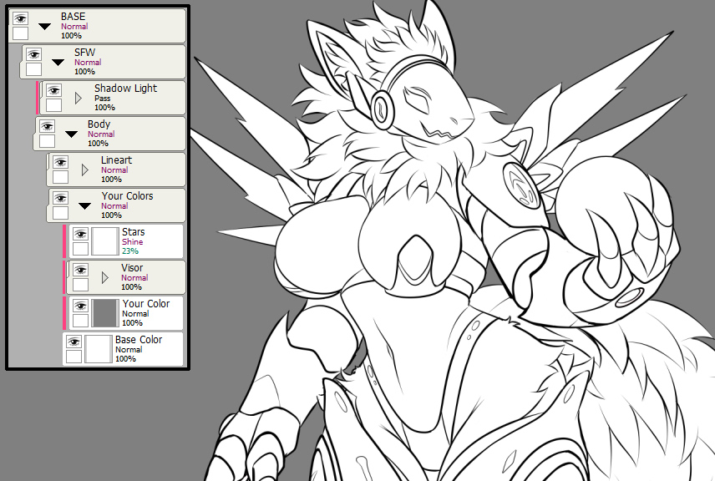Image resolution: width=715 pixels, height=481 pixels.
Task: Check the box under Your Colors eye icon
Action: 61,213
